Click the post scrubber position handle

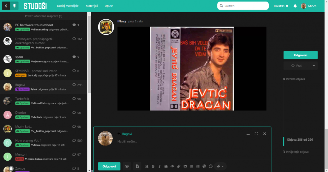[x=284, y=142]
